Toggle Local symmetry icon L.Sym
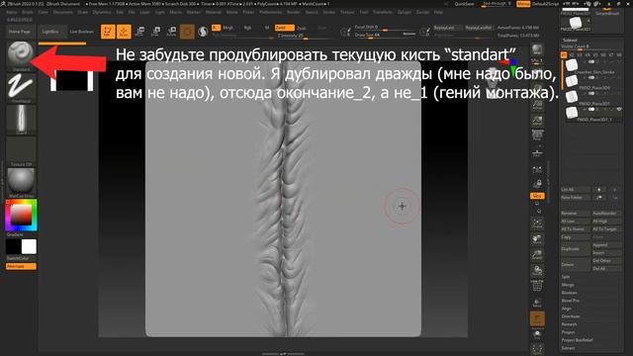This screenshot has width=633, height=356. coord(537,169)
